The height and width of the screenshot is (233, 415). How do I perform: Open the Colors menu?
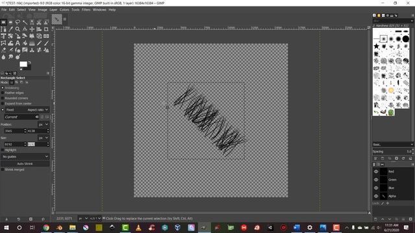(64, 10)
